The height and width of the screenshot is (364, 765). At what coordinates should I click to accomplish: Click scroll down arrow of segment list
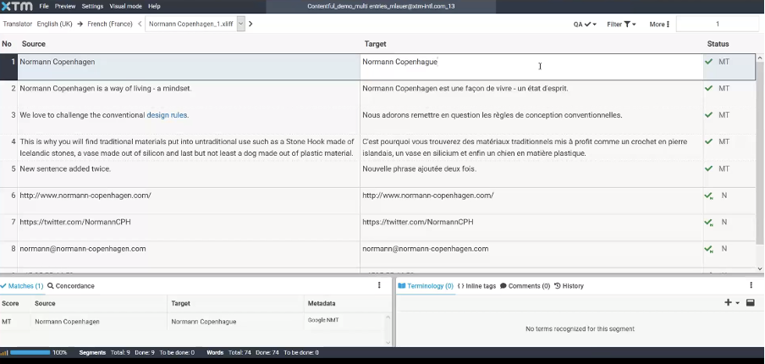760,268
